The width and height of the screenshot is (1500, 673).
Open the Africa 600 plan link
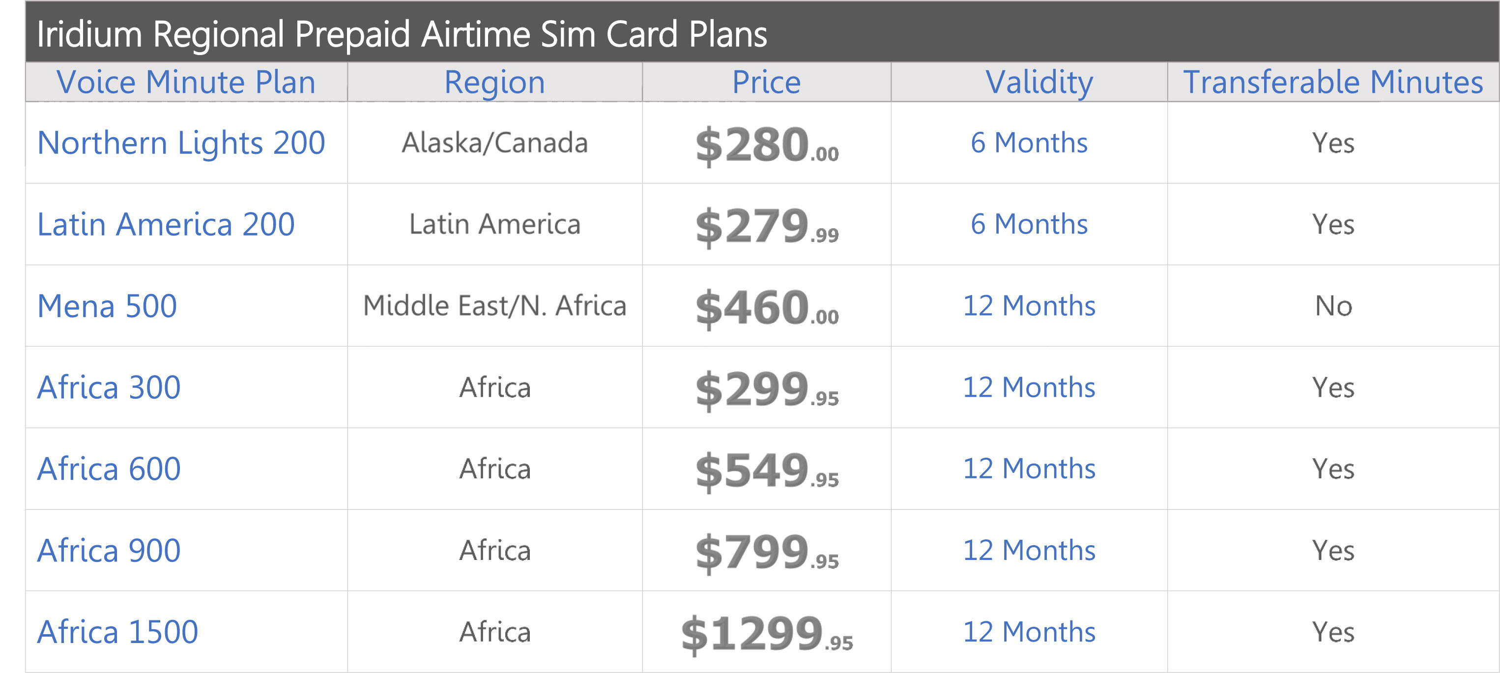tap(109, 469)
